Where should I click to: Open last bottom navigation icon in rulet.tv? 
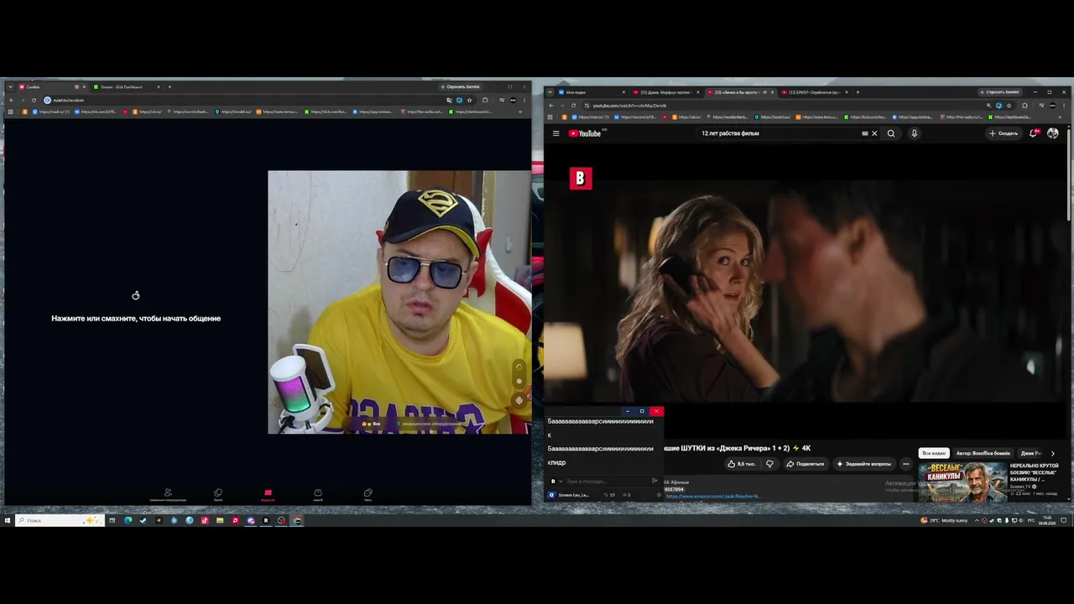(368, 494)
